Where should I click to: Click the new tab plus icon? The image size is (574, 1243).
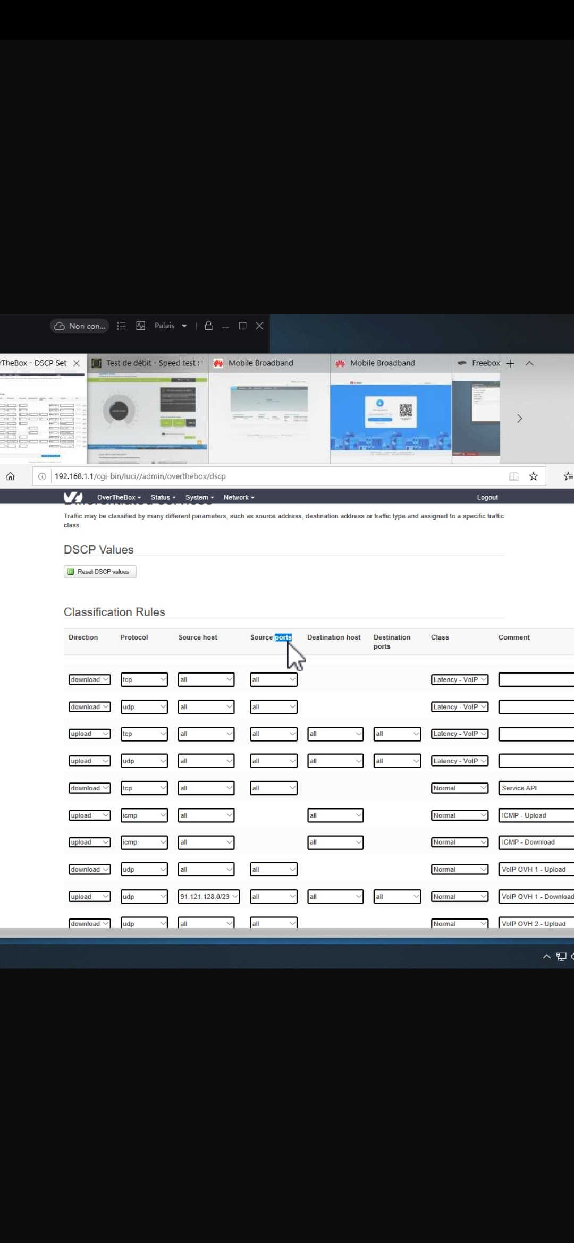pyautogui.click(x=510, y=363)
